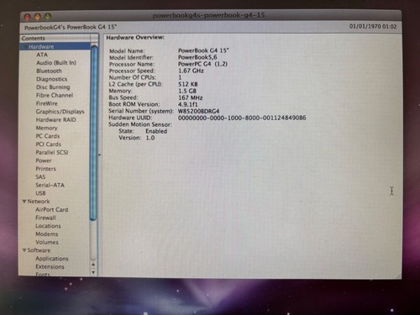The height and width of the screenshot is (315, 420).
Task: Select Fibre Channel entry
Action: point(55,95)
